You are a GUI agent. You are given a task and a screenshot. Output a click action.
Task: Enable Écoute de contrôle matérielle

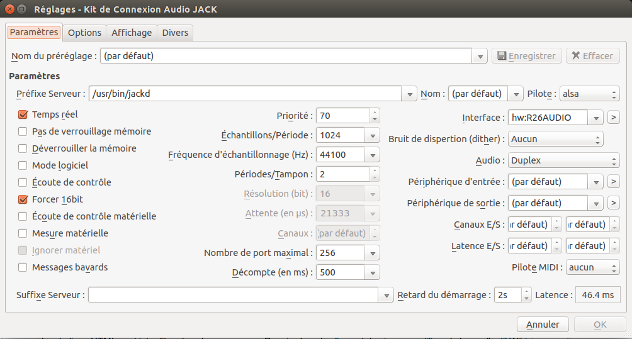pyautogui.click(x=23, y=216)
